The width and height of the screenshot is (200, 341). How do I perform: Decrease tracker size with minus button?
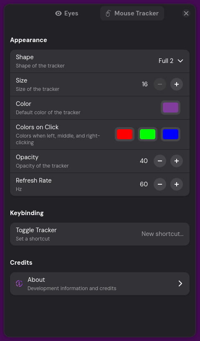pos(160,84)
